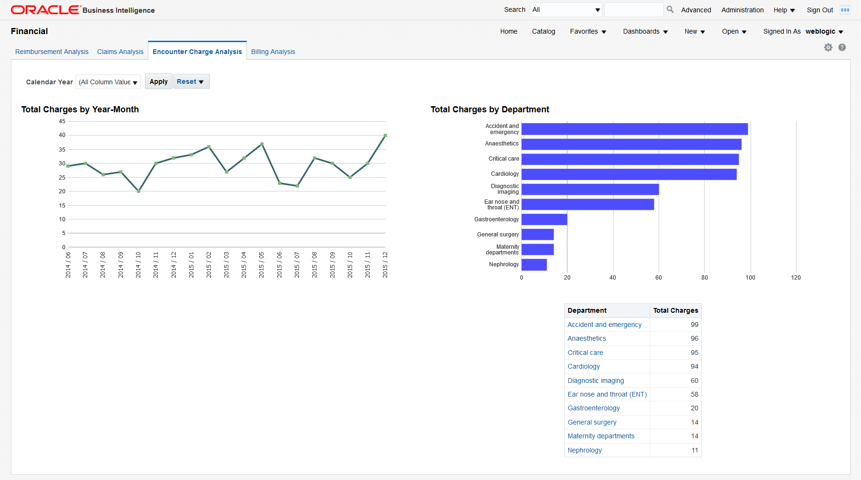Viewport: 861px width, 480px height.
Task: Open the Maternity departments table link
Action: tap(601, 436)
